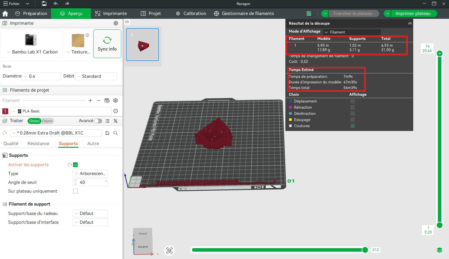Uncheck Coutures display checkbox
The height and width of the screenshot is (259, 449).
353,126
